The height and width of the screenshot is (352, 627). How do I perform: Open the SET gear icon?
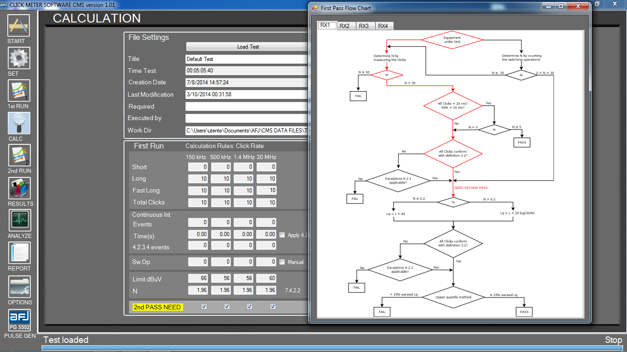[19, 58]
